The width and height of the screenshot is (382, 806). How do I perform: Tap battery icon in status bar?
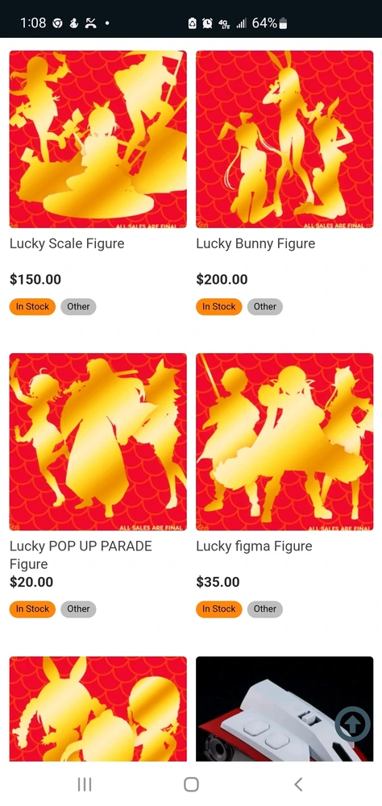tap(284, 23)
